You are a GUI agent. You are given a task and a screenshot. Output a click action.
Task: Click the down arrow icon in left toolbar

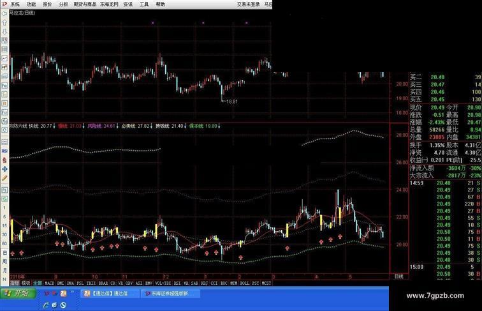click(4, 31)
